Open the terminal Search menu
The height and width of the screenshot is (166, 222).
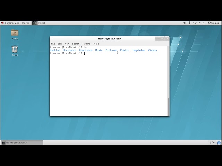[76, 44]
